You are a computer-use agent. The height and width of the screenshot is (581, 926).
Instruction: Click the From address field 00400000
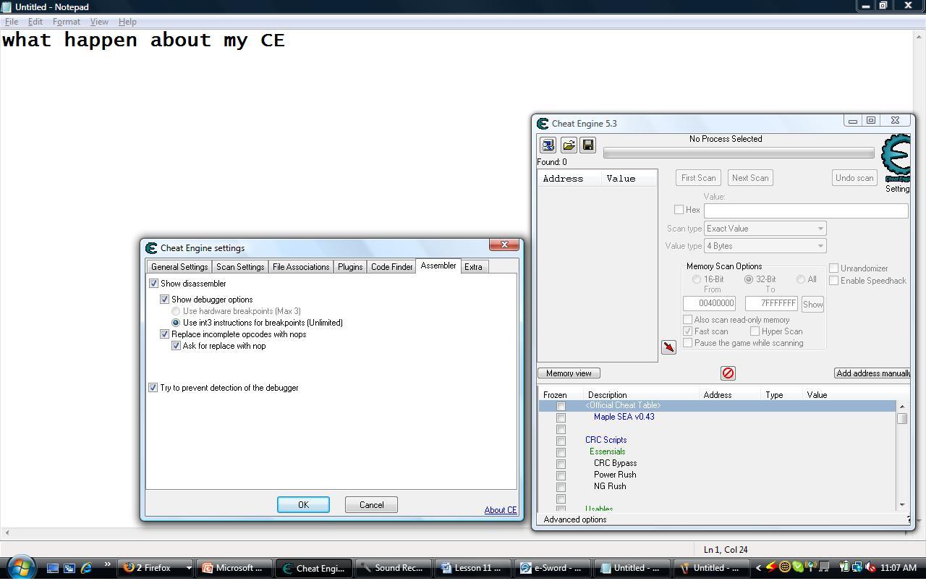[x=709, y=304]
